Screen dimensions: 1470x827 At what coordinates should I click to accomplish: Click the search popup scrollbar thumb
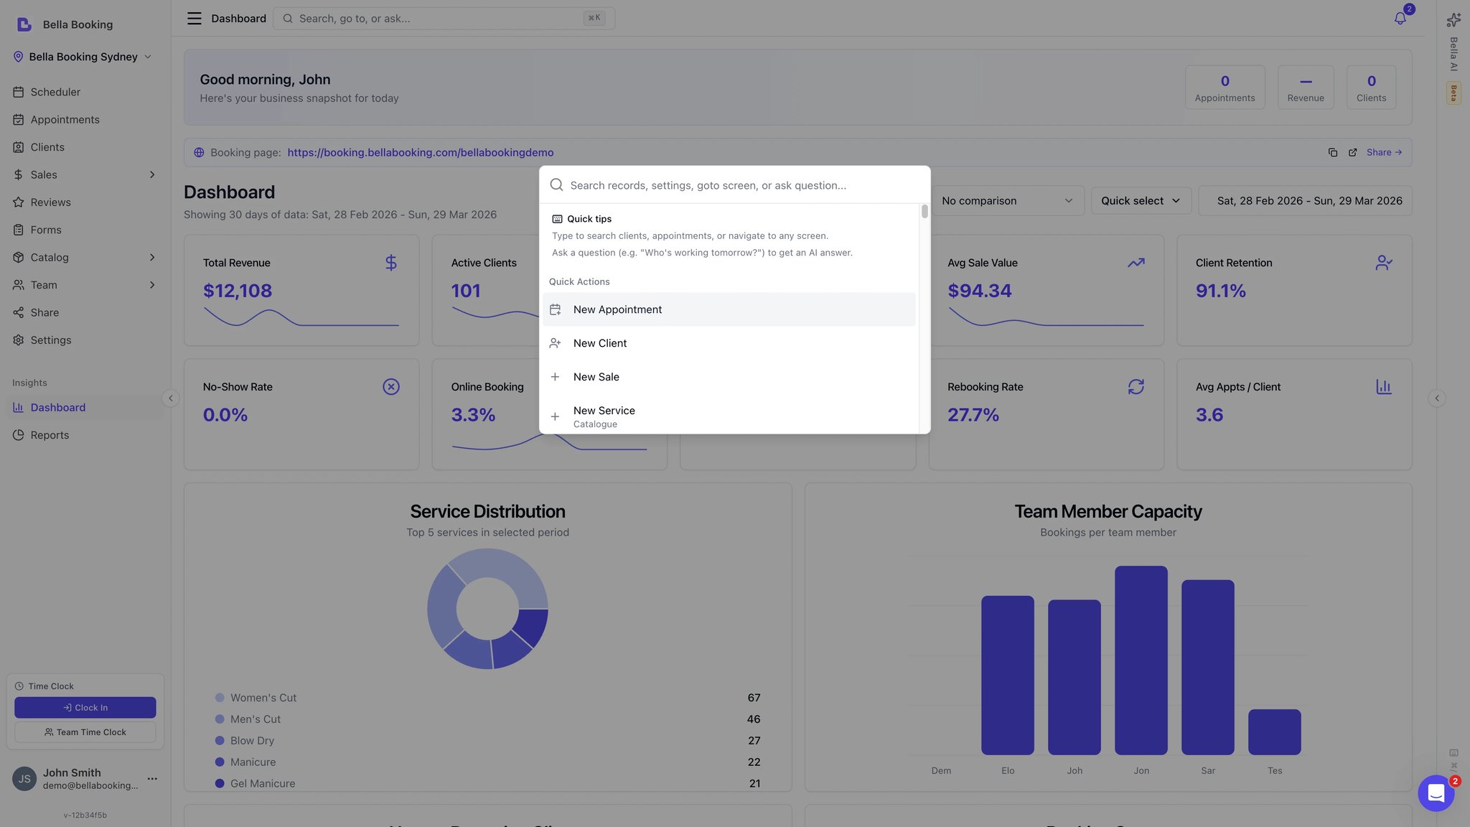(924, 211)
